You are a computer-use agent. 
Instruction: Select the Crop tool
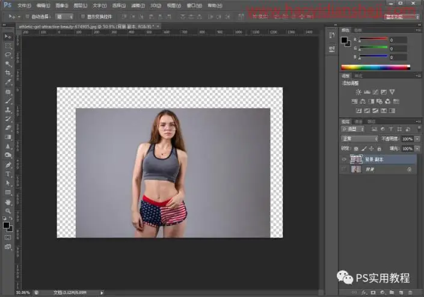[x=8, y=73]
